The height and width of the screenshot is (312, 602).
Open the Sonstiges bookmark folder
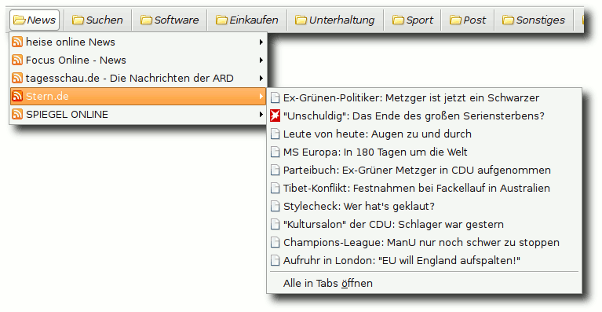tap(534, 20)
